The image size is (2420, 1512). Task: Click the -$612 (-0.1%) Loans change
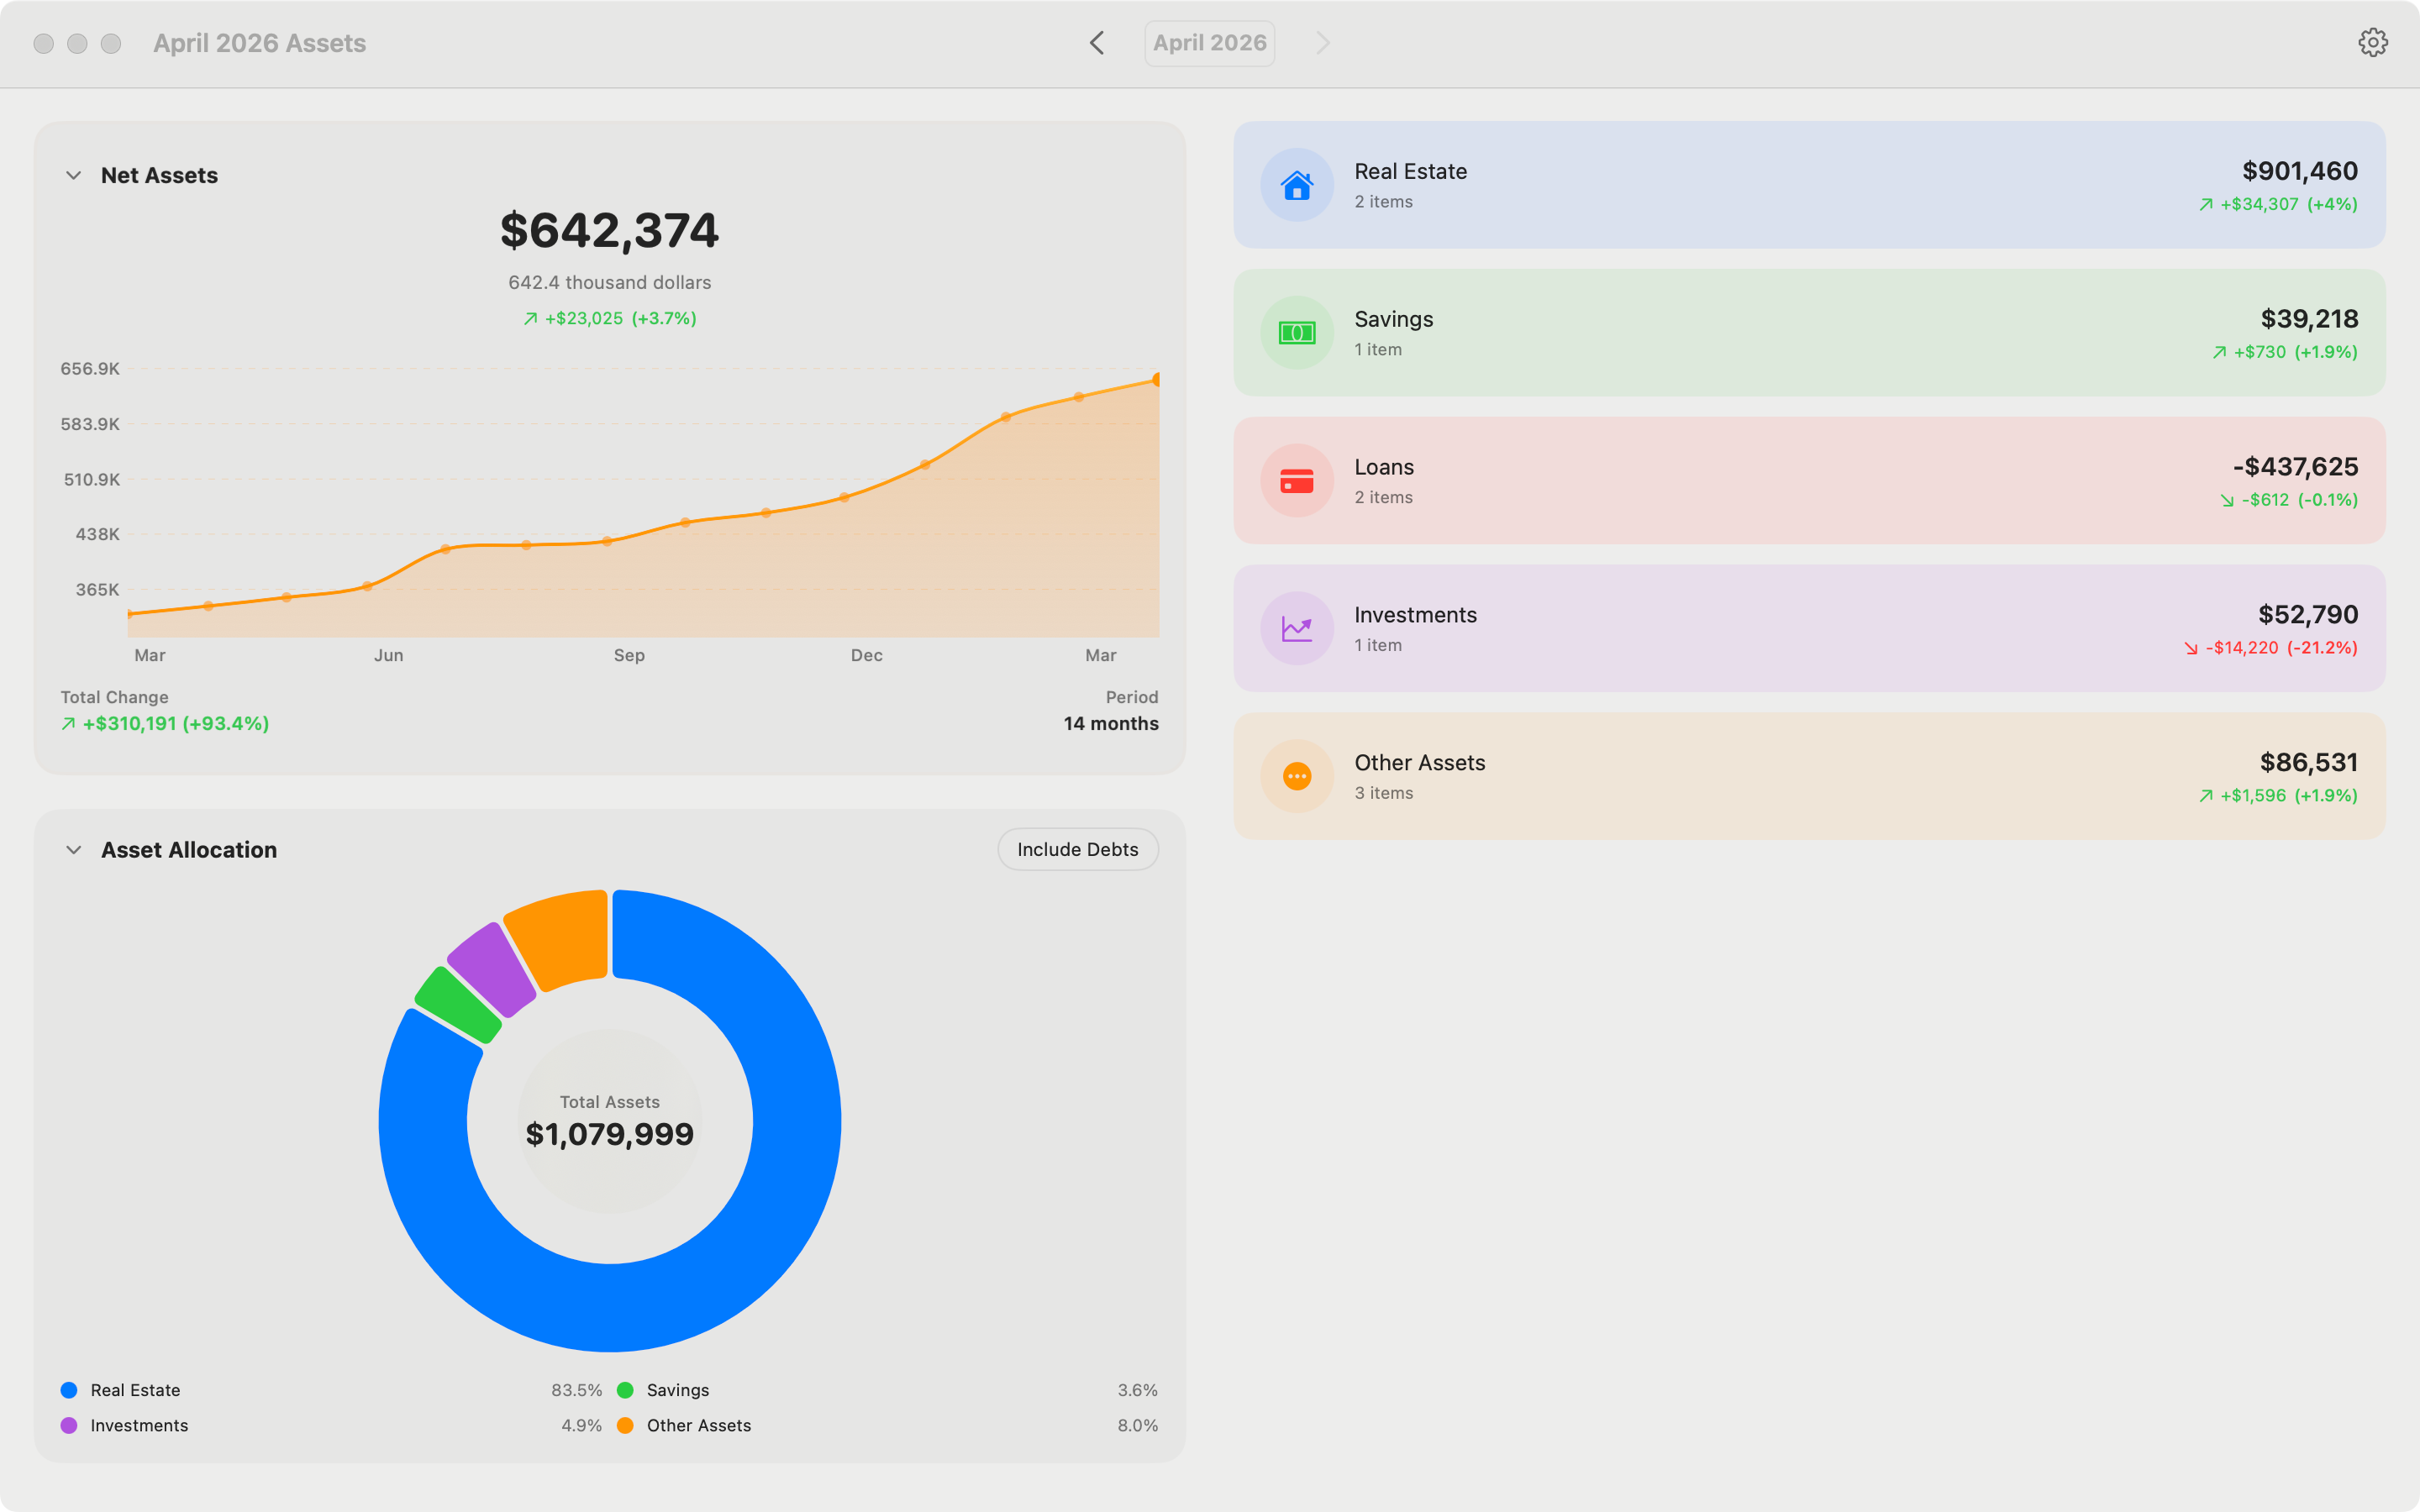(2288, 500)
